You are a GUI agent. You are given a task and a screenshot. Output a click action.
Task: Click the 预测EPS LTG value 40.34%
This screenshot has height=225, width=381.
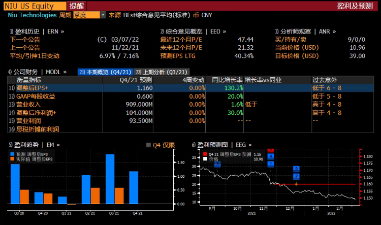click(x=244, y=56)
